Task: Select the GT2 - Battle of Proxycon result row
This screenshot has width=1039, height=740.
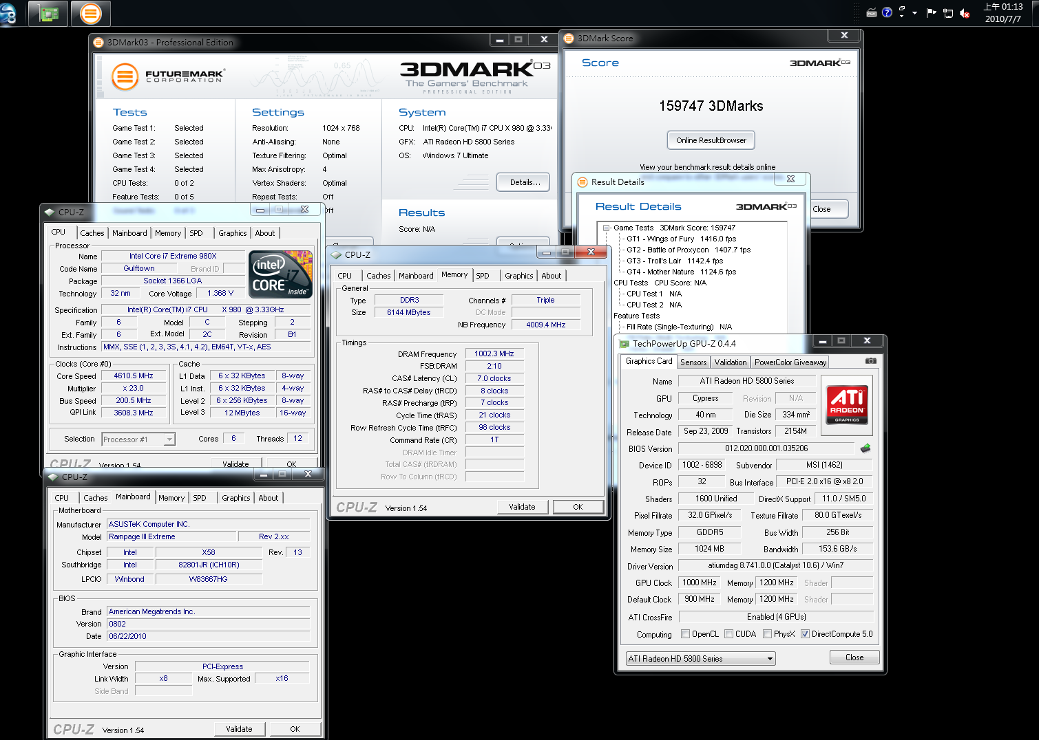Action: pos(689,250)
